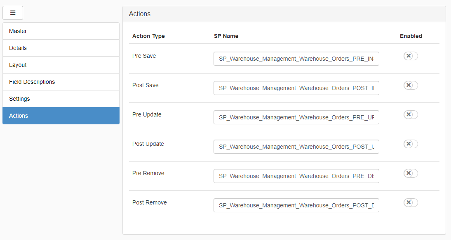The height and width of the screenshot is (240, 451).
Task: Toggle the Pre Update action on
Action: (410, 114)
